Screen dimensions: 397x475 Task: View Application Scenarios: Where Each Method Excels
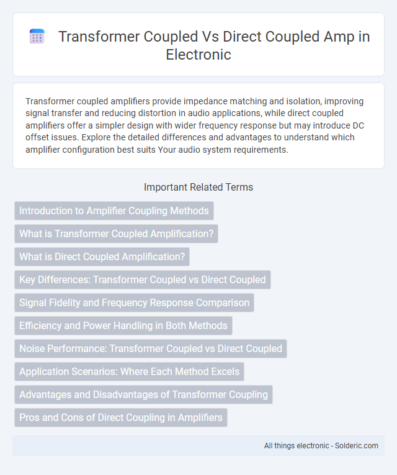pyautogui.click(x=129, y=372)
